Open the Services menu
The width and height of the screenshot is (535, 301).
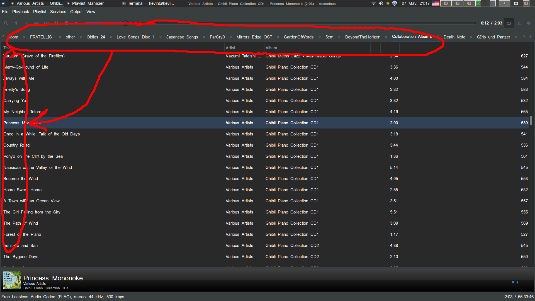58,12
